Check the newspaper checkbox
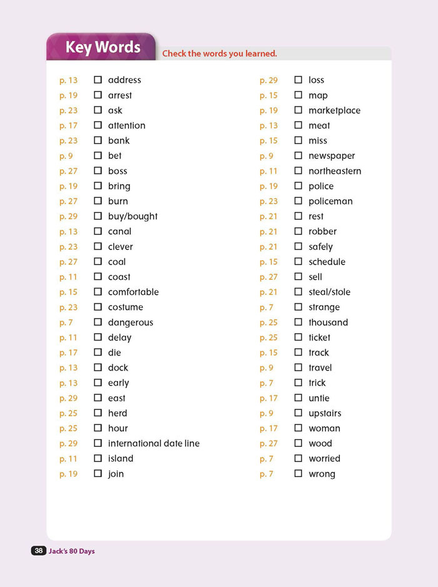This screenshot has width=438, height=587. [x=298, y=155]
